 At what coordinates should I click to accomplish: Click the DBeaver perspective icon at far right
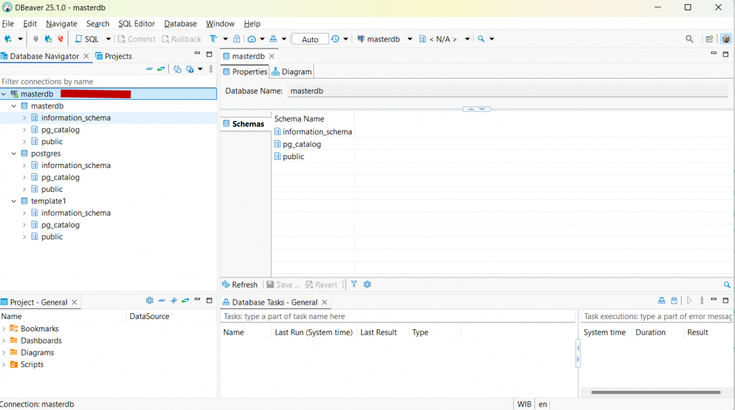[x=725, y=39]
